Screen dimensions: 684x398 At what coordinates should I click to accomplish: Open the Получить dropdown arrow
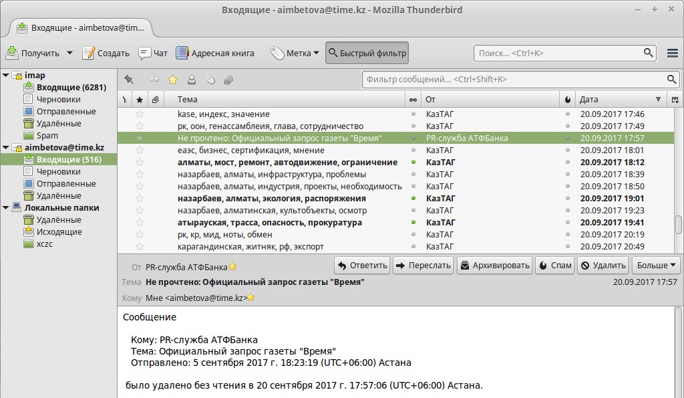point(69,53)
